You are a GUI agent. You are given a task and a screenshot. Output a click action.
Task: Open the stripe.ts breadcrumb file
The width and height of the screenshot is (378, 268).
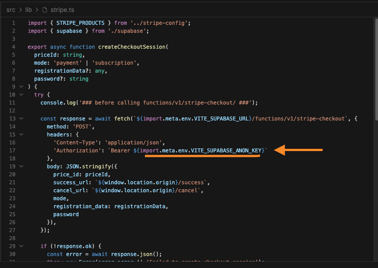point(62,10)
